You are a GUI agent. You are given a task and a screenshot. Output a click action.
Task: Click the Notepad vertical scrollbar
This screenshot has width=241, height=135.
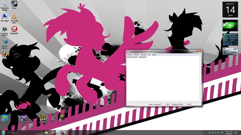200,78
